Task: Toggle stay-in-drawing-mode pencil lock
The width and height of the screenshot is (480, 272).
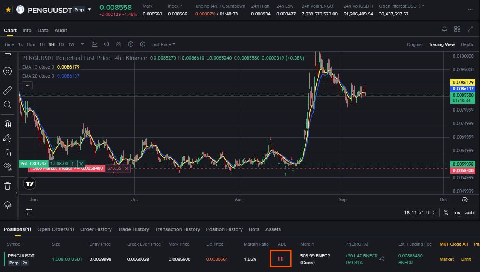Action: point(7,138)
